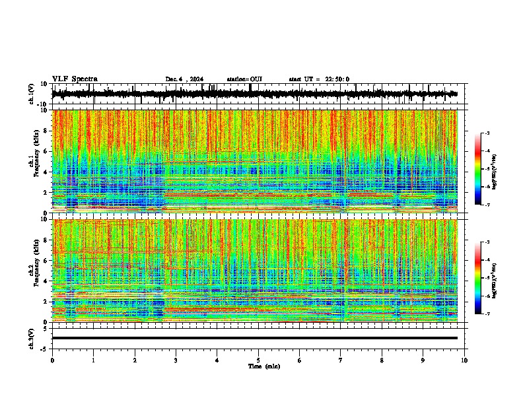Click the ch.2 color bar log(PSD) caption
523x404 pixels.
(495, 281)
